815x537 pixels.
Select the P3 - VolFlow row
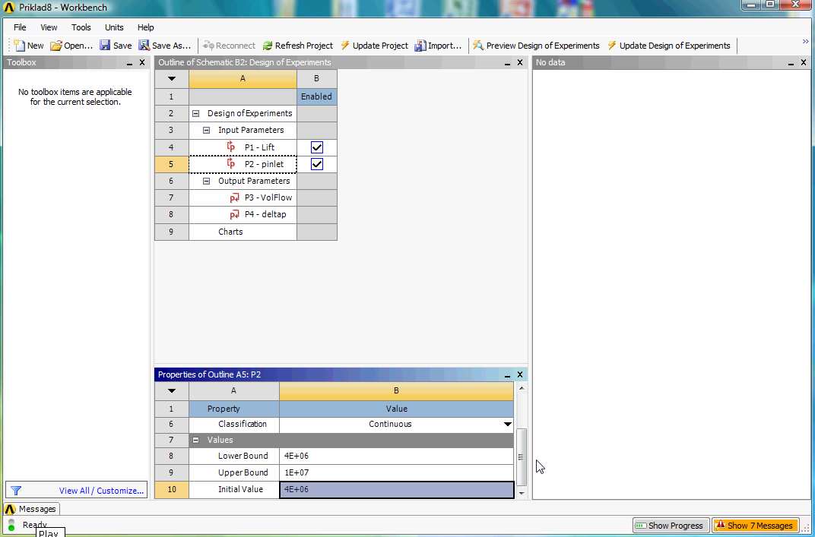(x=243, y=197)
